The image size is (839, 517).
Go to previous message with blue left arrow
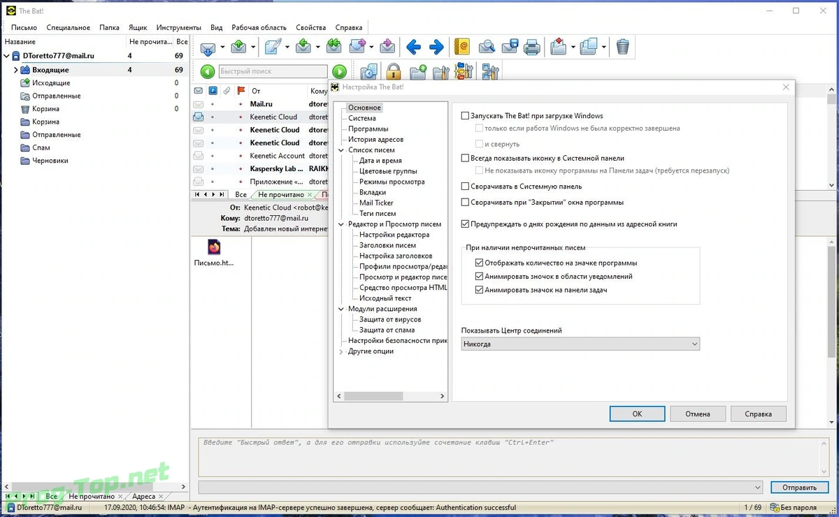414,48
